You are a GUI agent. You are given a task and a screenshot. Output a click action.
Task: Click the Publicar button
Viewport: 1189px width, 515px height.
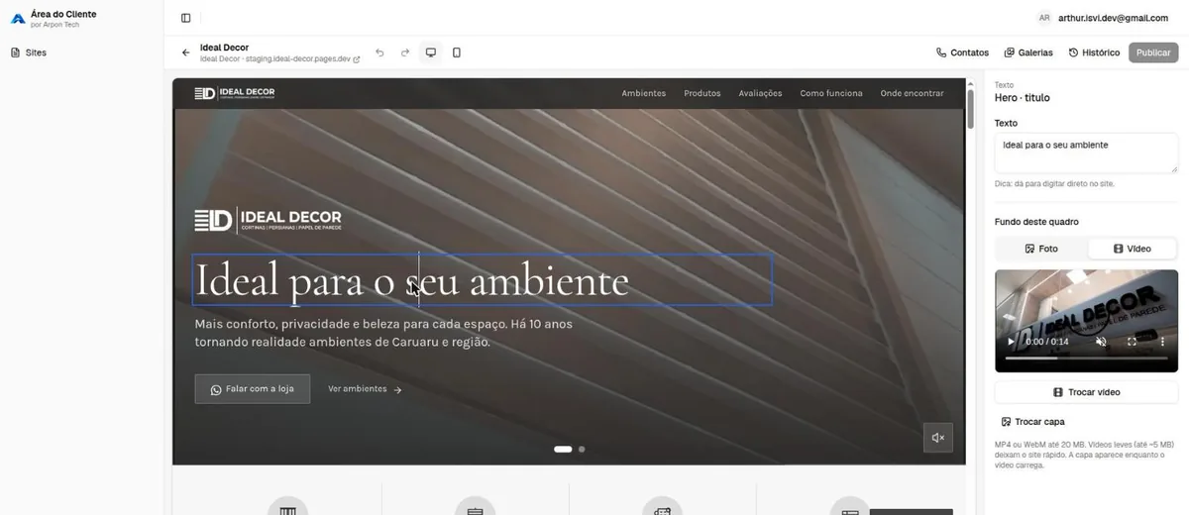click(1153, 52)
